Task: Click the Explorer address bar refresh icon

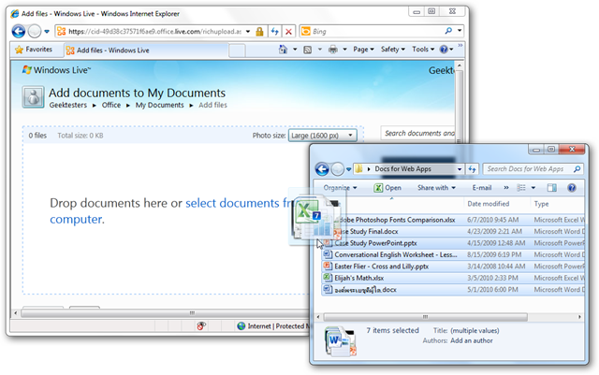Action: coord(472,168)
